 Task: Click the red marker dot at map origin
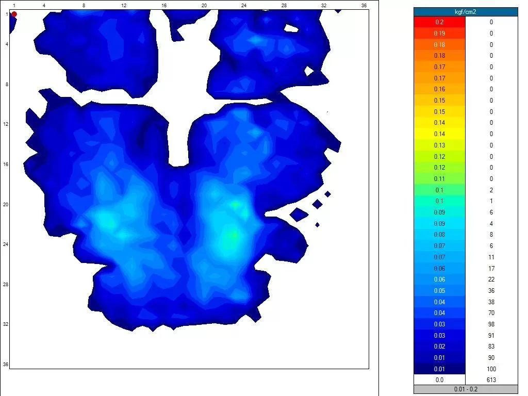pos(14,14)
